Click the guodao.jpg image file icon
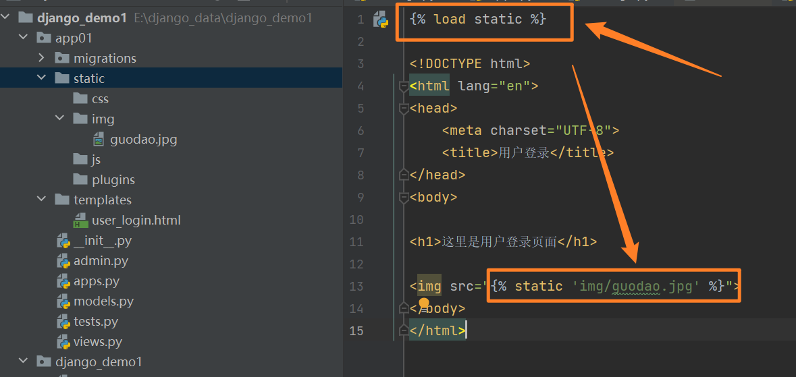 (99, 140)
